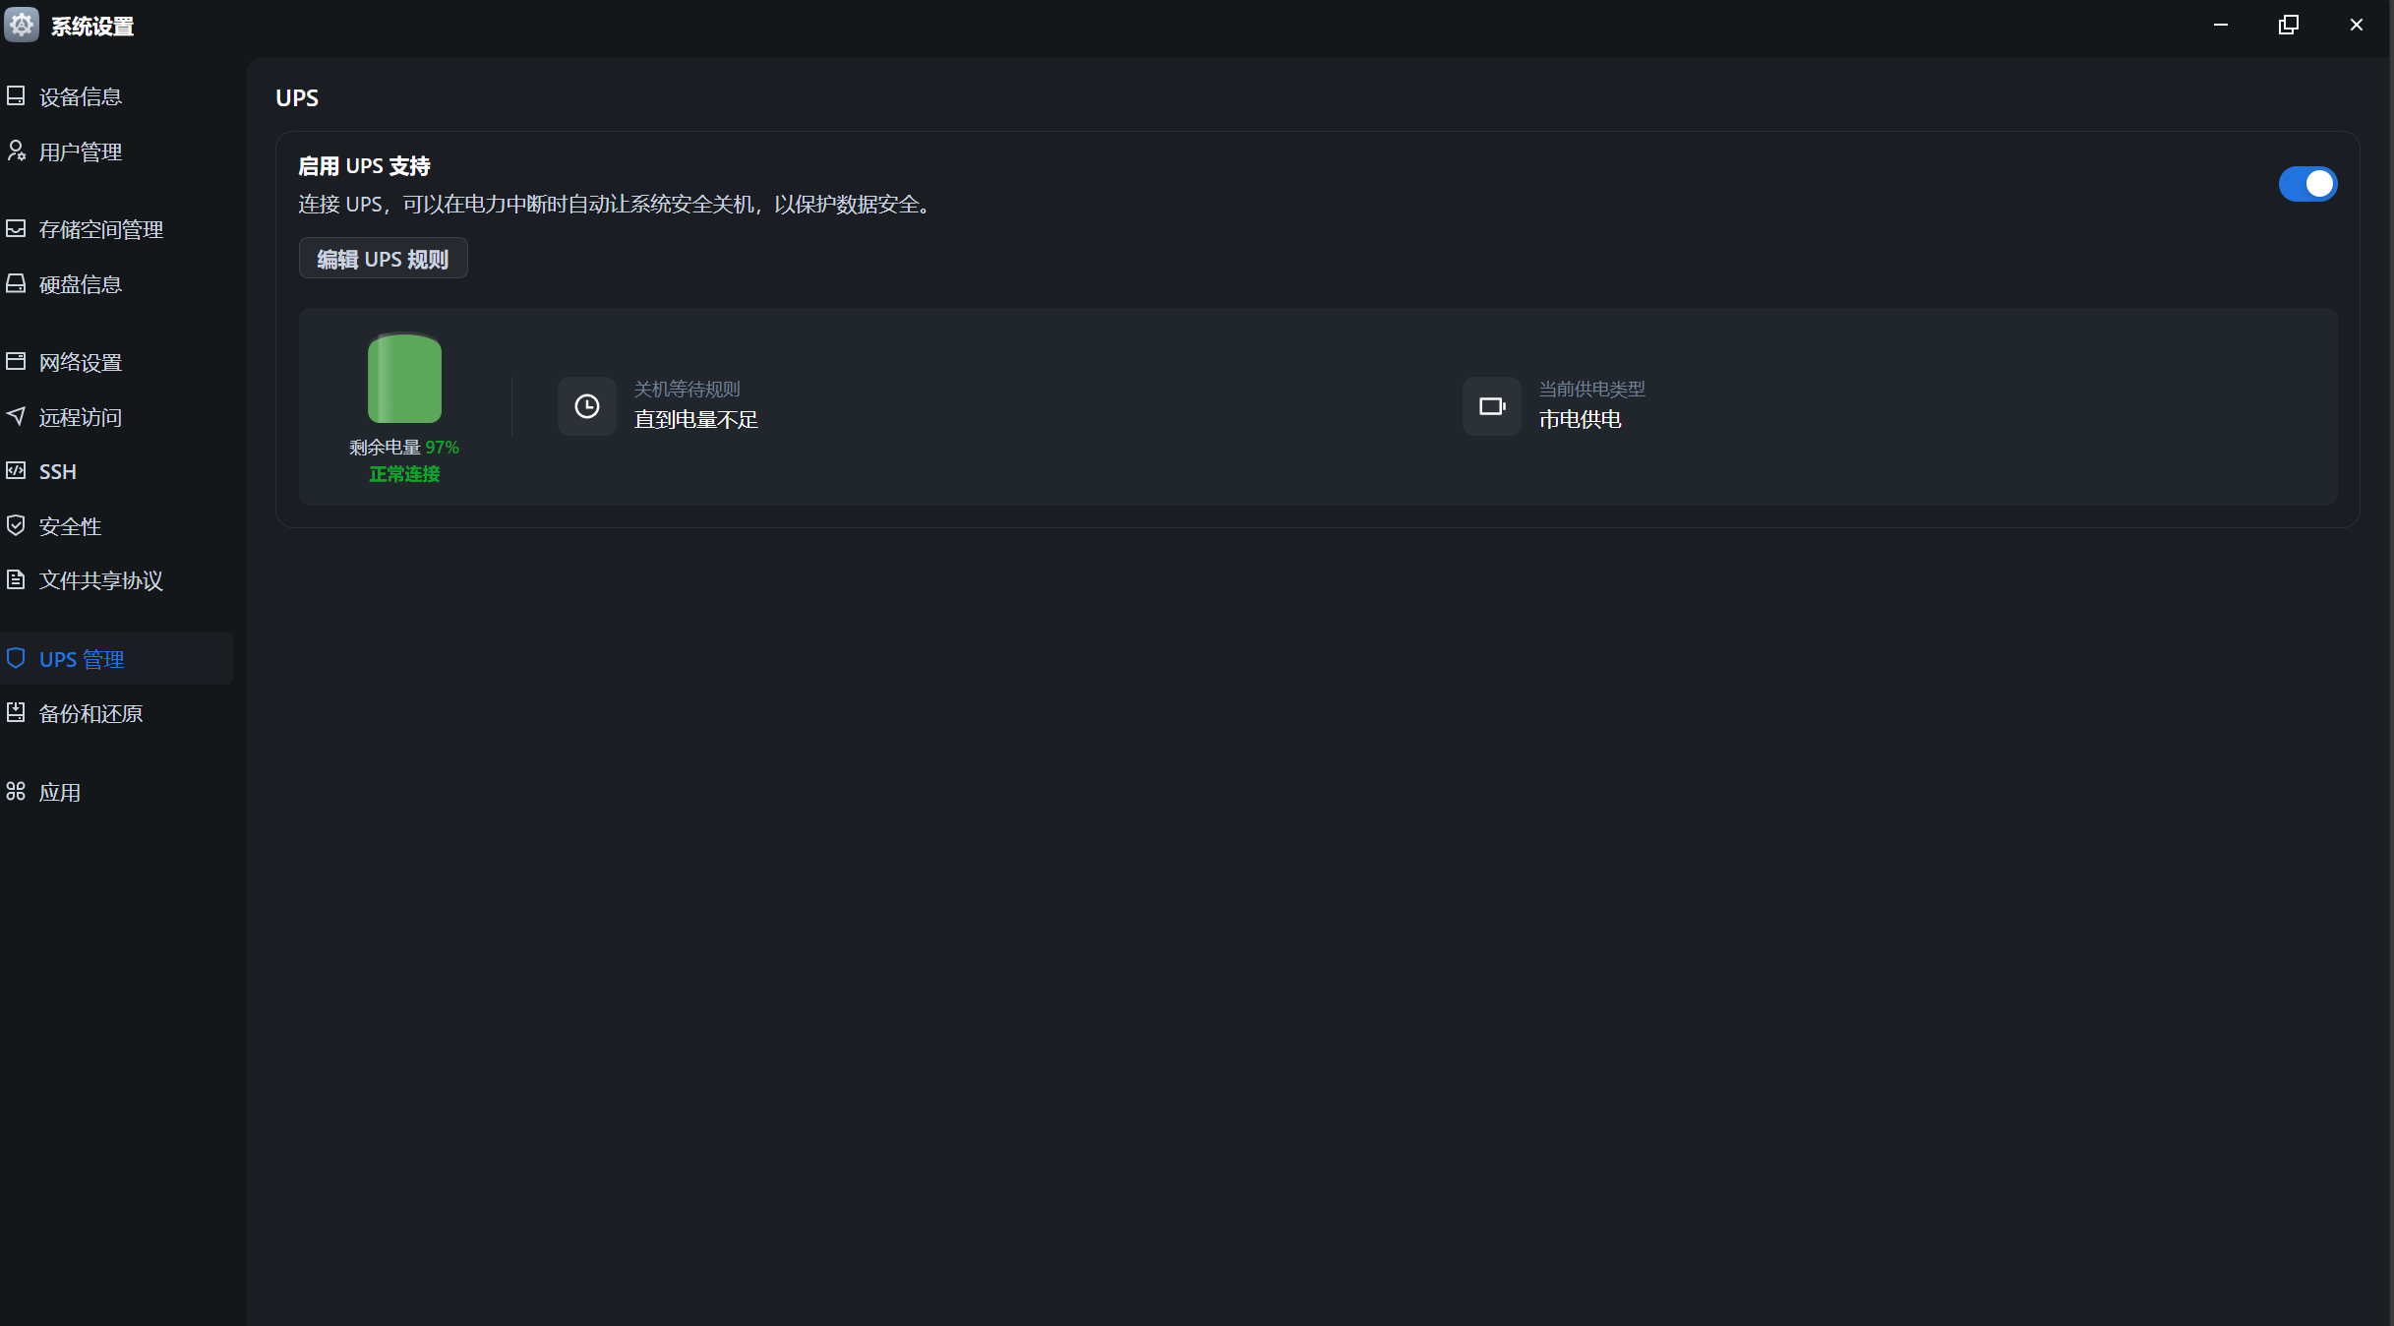Click the 文件共享协议 document icon
The height and width of the screenshot is (1326, 2394).
click(x=16, y=579)
